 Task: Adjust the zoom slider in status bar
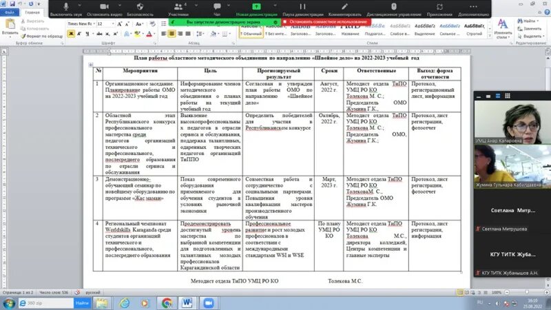[526, 292]
